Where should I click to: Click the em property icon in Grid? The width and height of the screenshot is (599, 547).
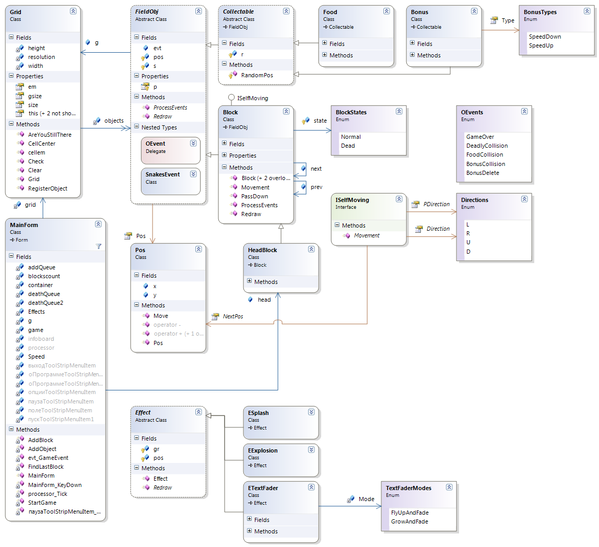point(20,87)
